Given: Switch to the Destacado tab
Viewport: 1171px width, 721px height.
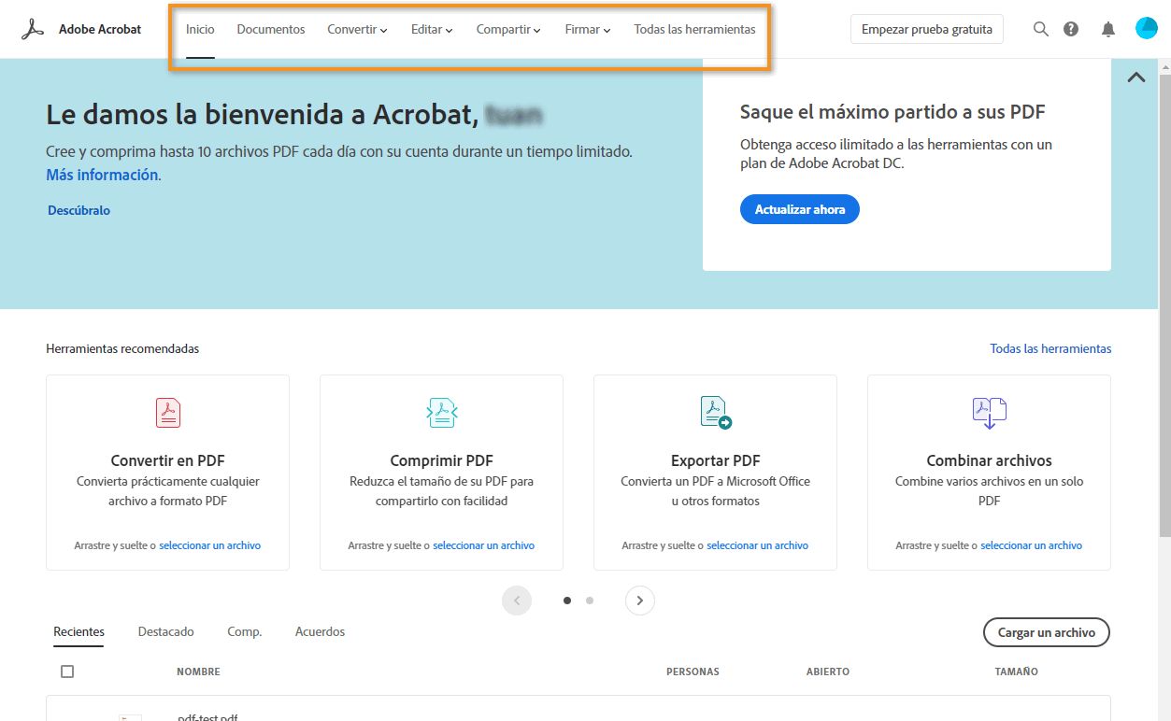Looking at the screenshot, I should 166,632.
